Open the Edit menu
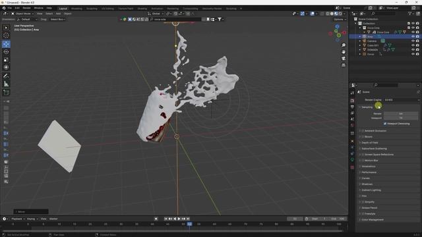422x237 pixels. point(17,9)
